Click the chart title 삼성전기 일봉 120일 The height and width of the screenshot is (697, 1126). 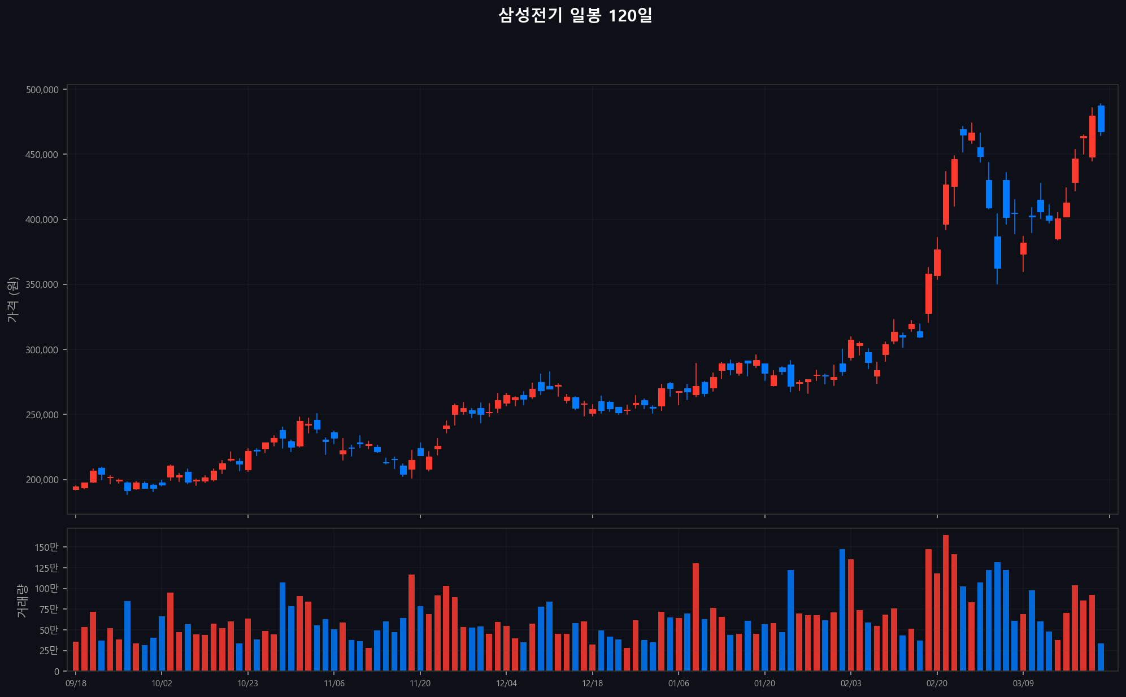575,16
